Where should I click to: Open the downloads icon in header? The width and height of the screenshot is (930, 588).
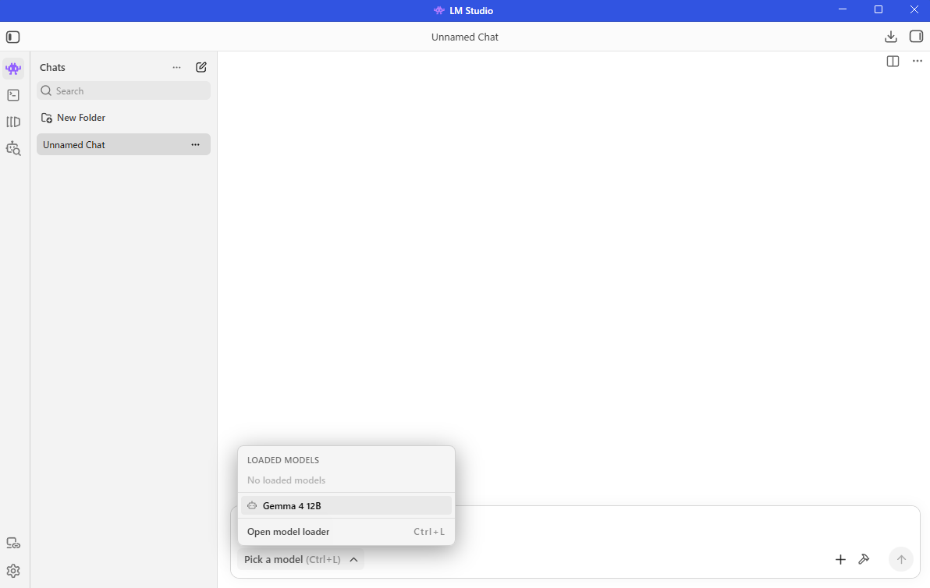pos(891,37)
